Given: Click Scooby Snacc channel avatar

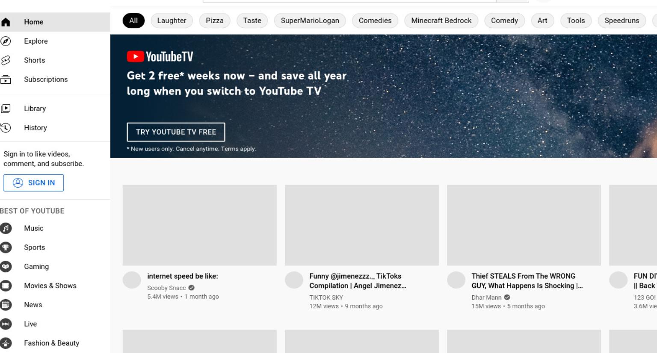Looking at the screenshot, I should (132, 280).
